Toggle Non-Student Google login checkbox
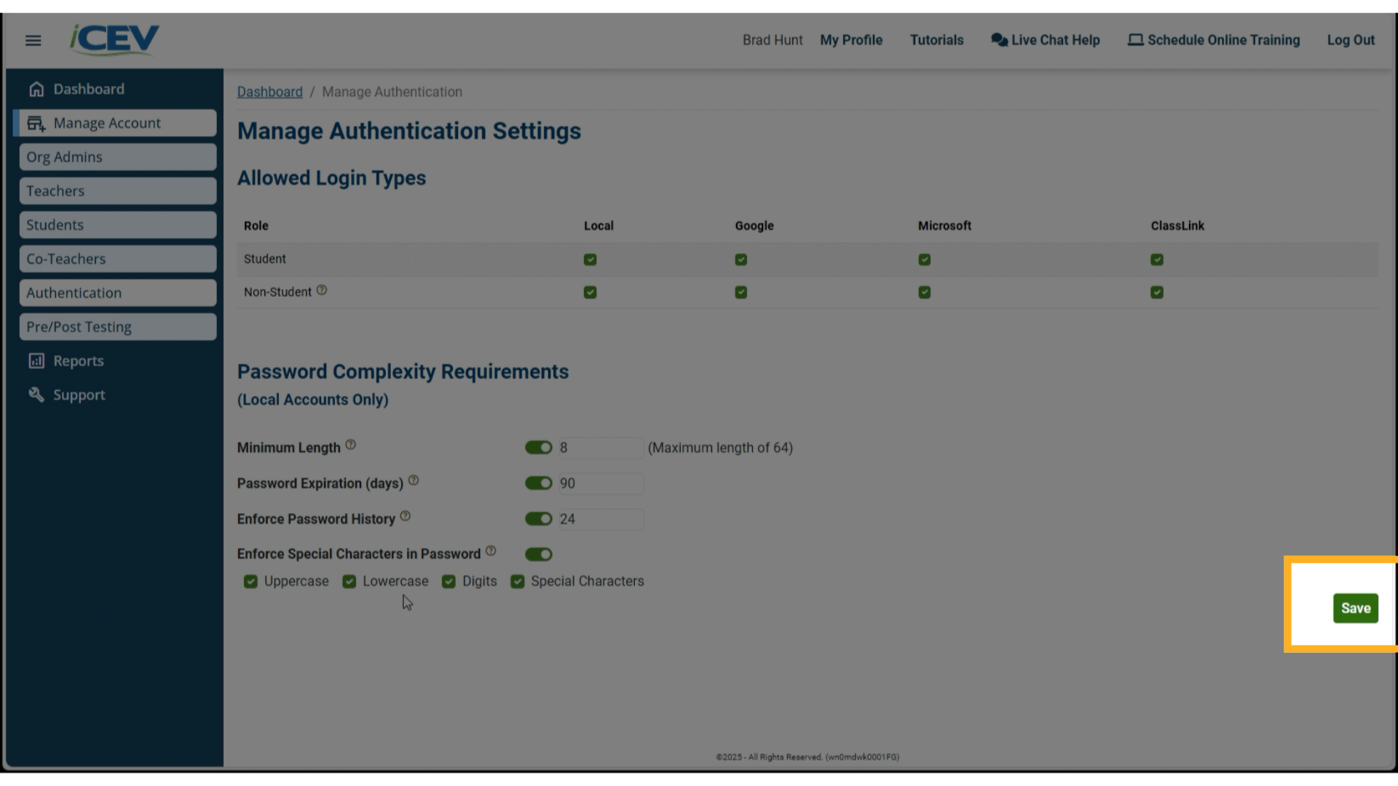Screen dimensions: 1398x786 (741, 293)
